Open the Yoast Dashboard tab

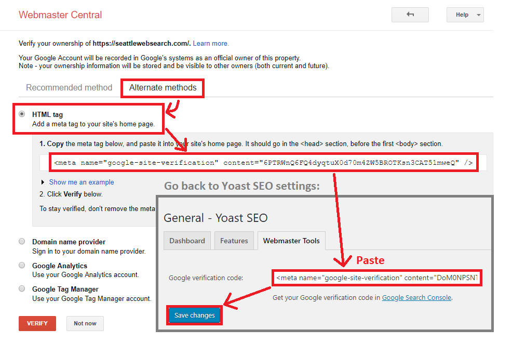click(x=187, y=241)
